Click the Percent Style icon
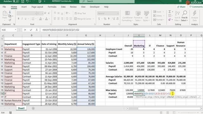Viewport: 203px width, 114px height. click(x=105, y=19)
